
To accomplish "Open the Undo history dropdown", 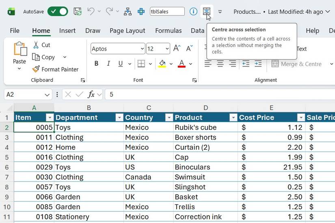I will coord(99,11).
